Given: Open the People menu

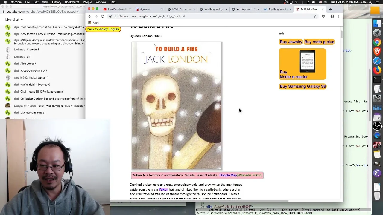Looking at the screenshot, I should click(87, 2).
